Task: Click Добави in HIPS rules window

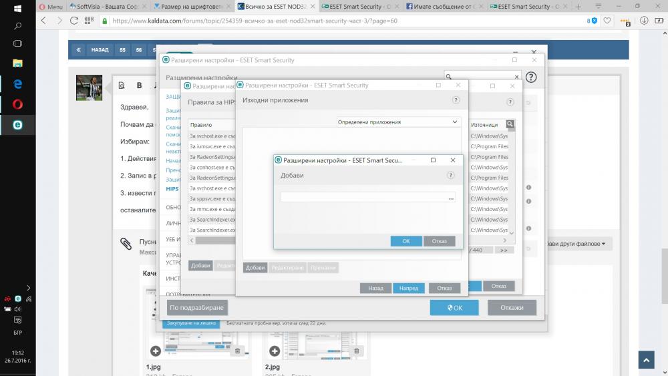Action: (200, 265)
